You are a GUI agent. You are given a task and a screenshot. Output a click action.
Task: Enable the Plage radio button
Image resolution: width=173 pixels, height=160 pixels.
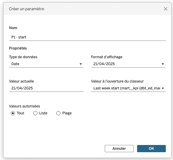pos(58,113)
